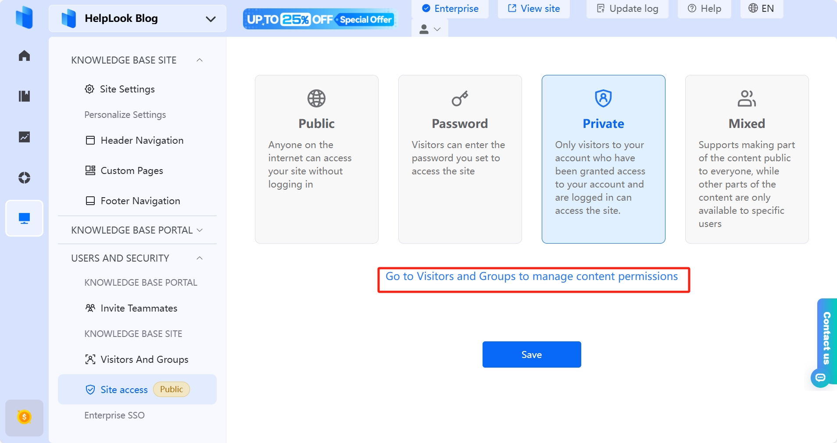Click the Invite Teammates people icon
Screen dimensions: 837x443
pos(90,308)
